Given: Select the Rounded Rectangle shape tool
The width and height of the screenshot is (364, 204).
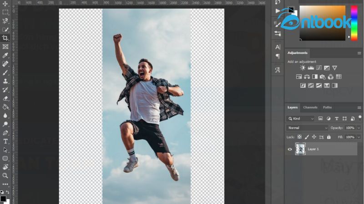Looking at the screenshot, I should point(5,158).
